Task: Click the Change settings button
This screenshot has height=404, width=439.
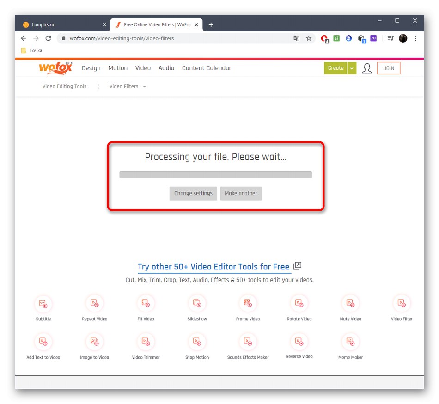Action: click(x=193, y=194)
